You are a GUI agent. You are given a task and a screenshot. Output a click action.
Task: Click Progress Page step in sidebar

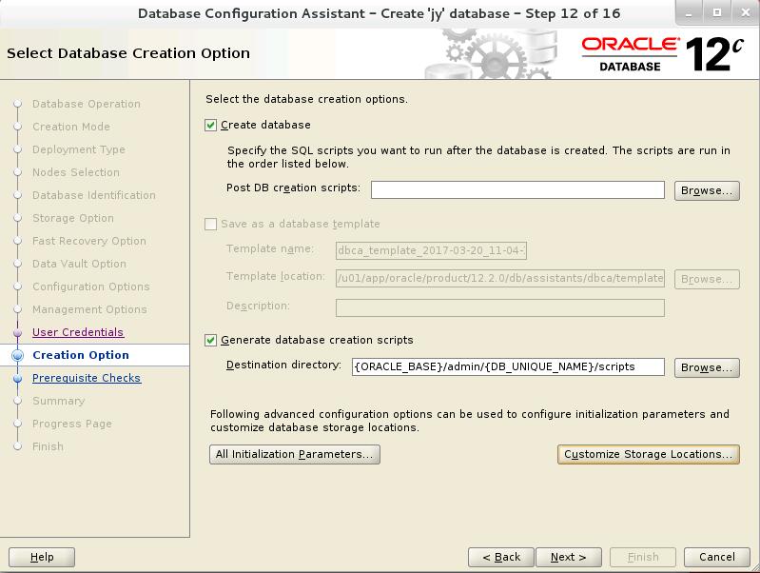[x=72, y=424]
